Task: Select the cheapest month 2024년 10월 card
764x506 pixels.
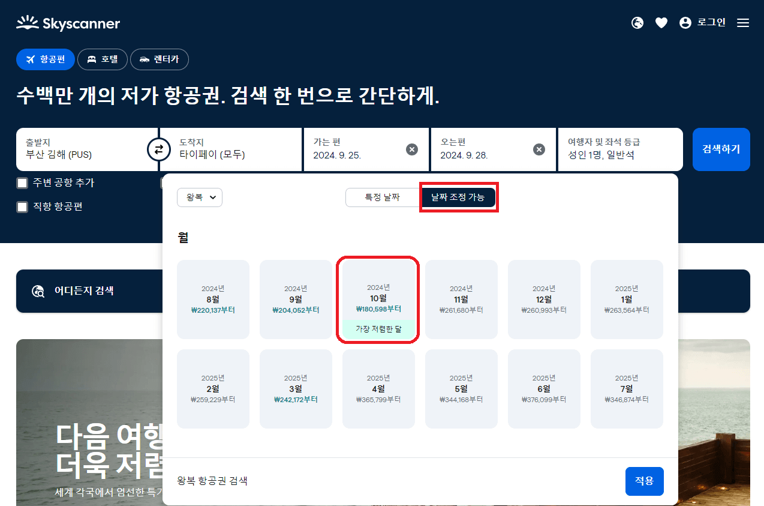Action: click(x=378, y=299)
